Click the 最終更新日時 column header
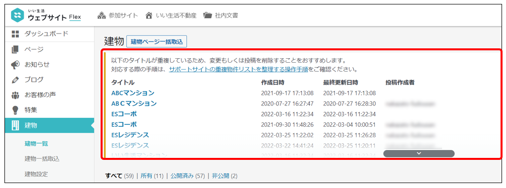This screenshot has width=506, height=188. pyautogui.click(x=341, y=82)
